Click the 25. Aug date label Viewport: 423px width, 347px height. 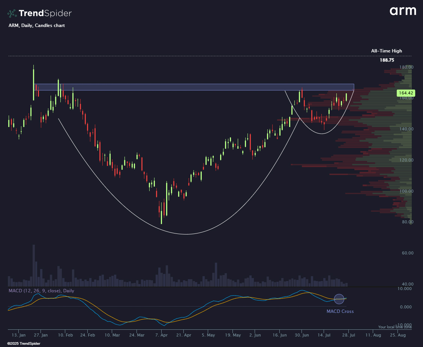click(x=398, y=335)
